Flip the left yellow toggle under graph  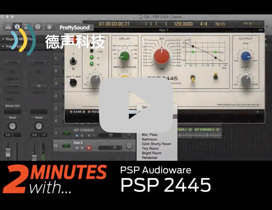[193, 78]
